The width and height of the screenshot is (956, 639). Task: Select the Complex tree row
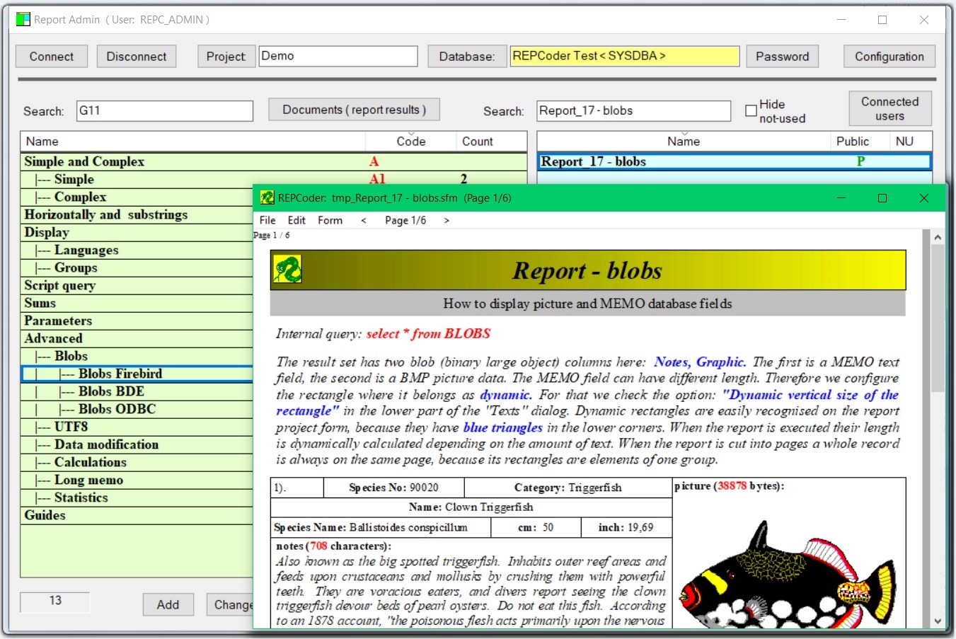pyautogui.click(x=137, y=197)
